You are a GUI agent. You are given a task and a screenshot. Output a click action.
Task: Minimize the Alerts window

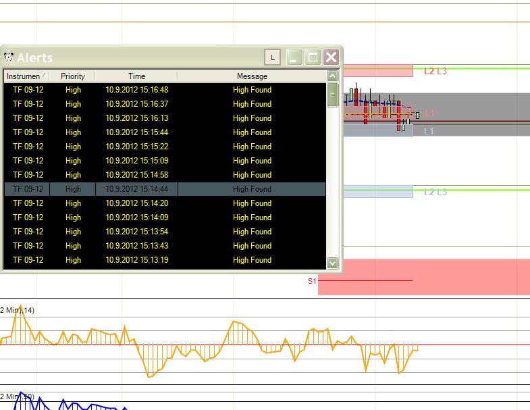pos(294,57)
